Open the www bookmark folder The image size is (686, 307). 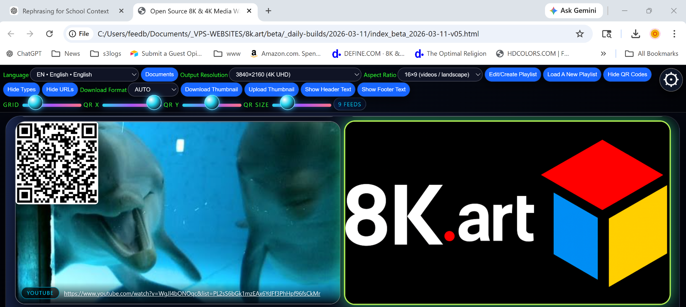(227, 54)
